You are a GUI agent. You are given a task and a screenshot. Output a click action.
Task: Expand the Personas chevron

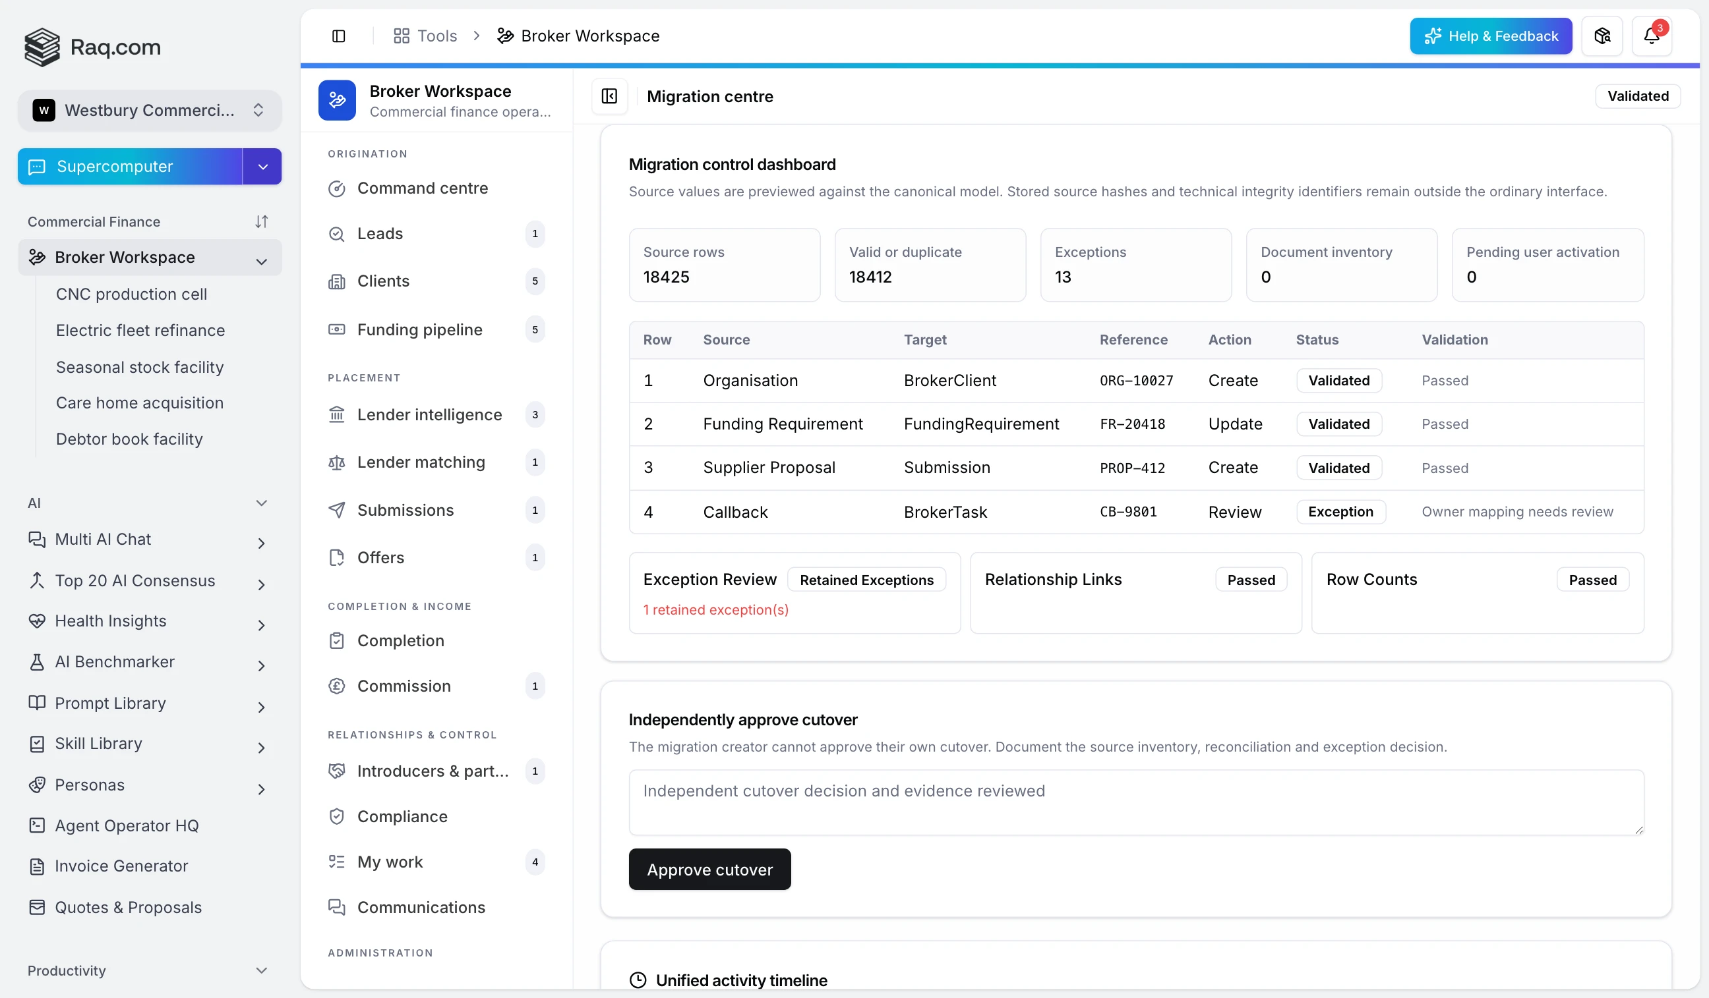pyautogui.click(x=261, y=789)
